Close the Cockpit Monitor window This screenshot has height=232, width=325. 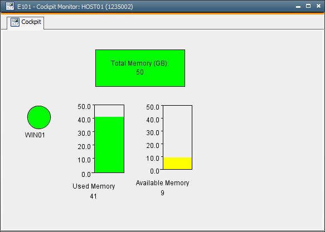point(318,6)
